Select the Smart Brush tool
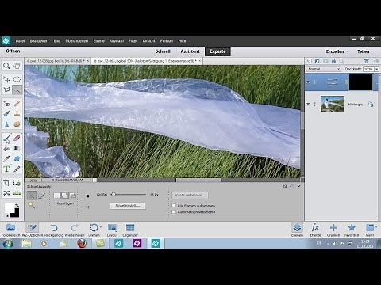The height and width of the screenshot is (285, 381). (x=6, y=114)
